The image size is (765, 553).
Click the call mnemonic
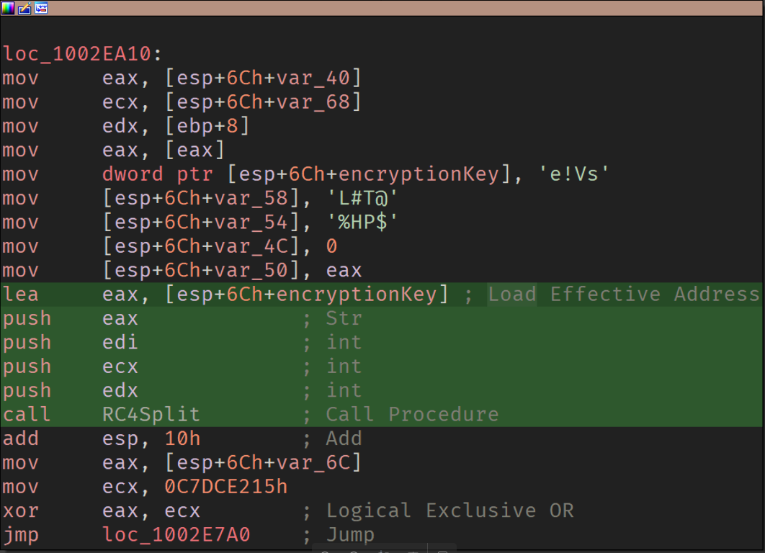(27, 414)
